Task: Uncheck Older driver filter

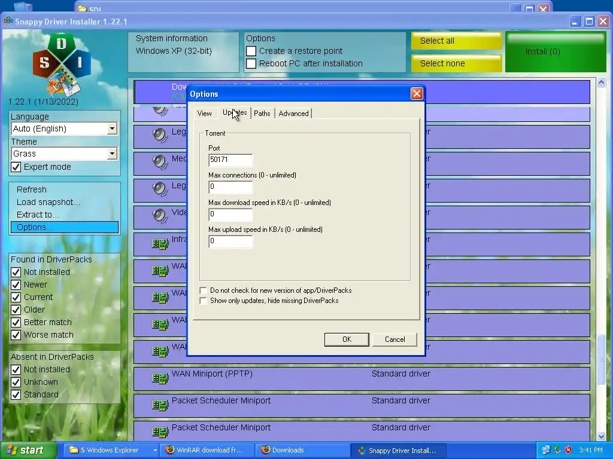Action: click(16, 310)
